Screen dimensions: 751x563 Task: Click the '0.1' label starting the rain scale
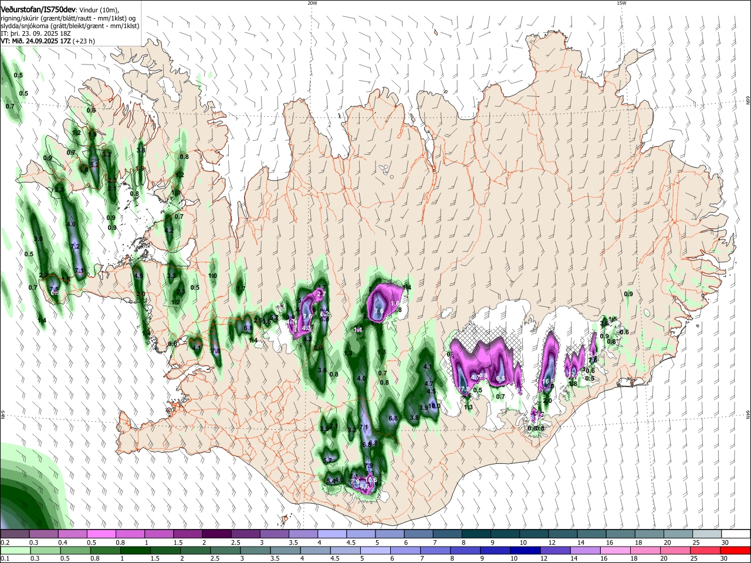[4, 559]
